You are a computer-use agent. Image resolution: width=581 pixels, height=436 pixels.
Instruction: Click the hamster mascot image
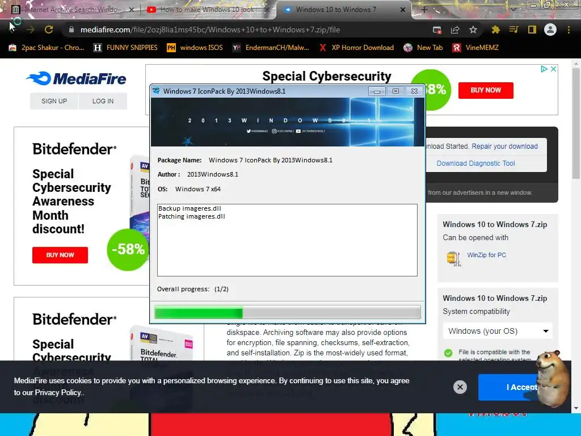click(553, 378)
